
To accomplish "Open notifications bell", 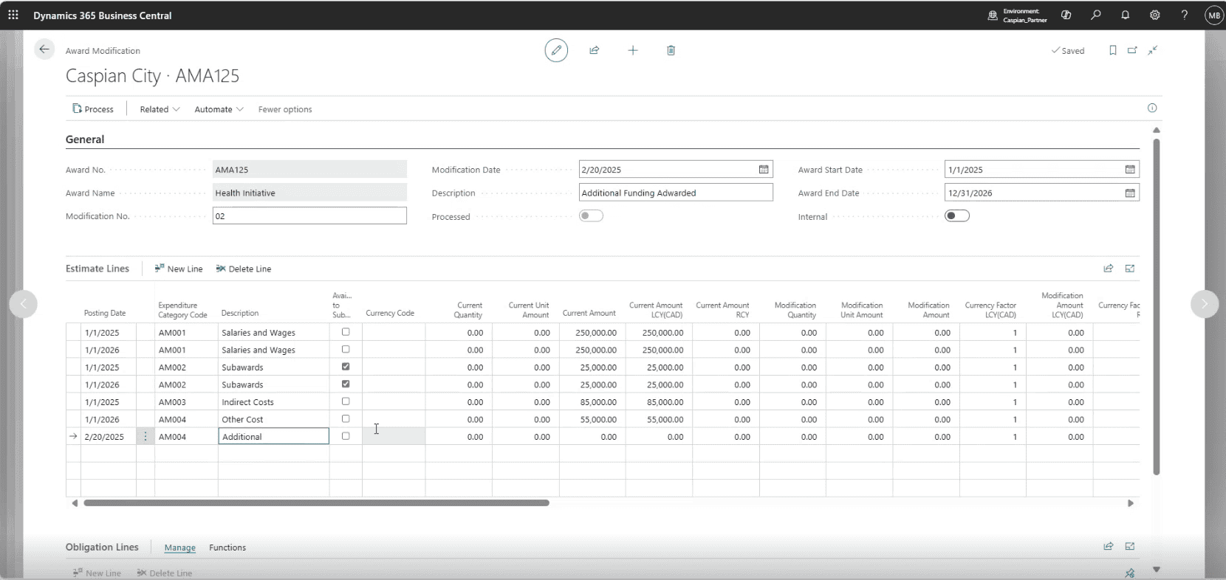I will (x=1126, y=15).
